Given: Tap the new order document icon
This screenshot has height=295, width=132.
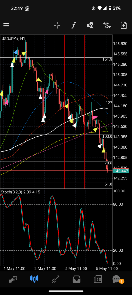Looking at the screenshot, I should [124, 25].
